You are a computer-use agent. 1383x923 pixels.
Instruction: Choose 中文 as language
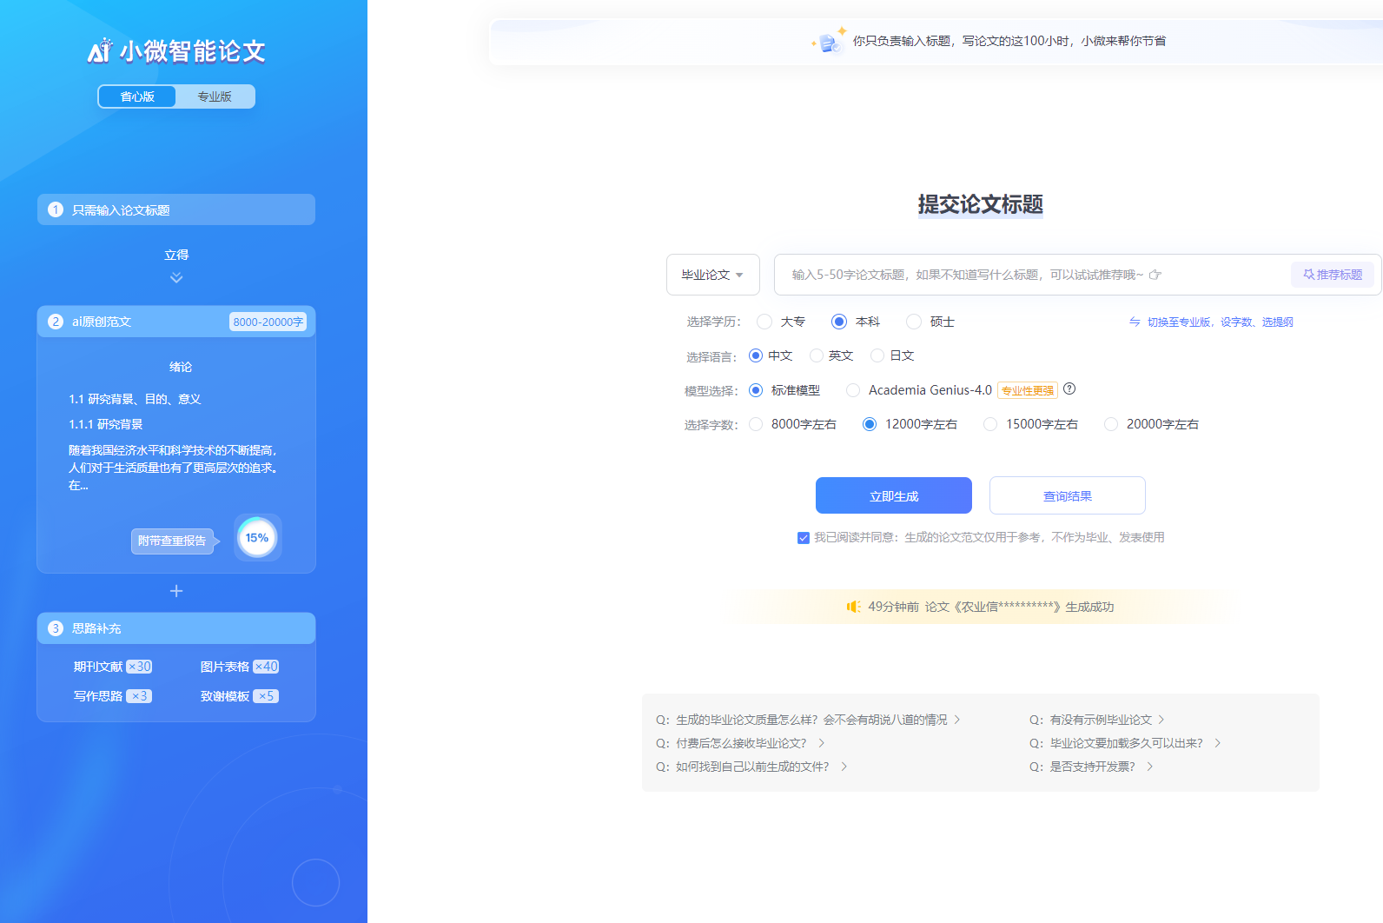(756, 355)
